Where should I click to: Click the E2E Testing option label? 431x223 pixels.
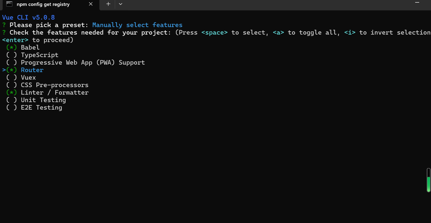pos(42,107)
